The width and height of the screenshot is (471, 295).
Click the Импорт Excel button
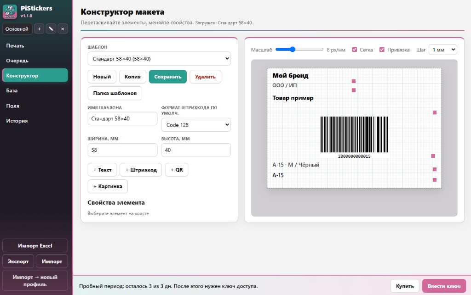tap(35, 245)
